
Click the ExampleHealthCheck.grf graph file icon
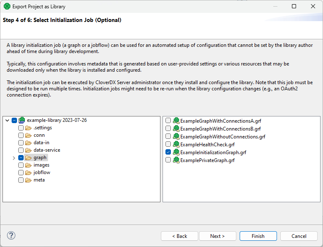point(176,144)
